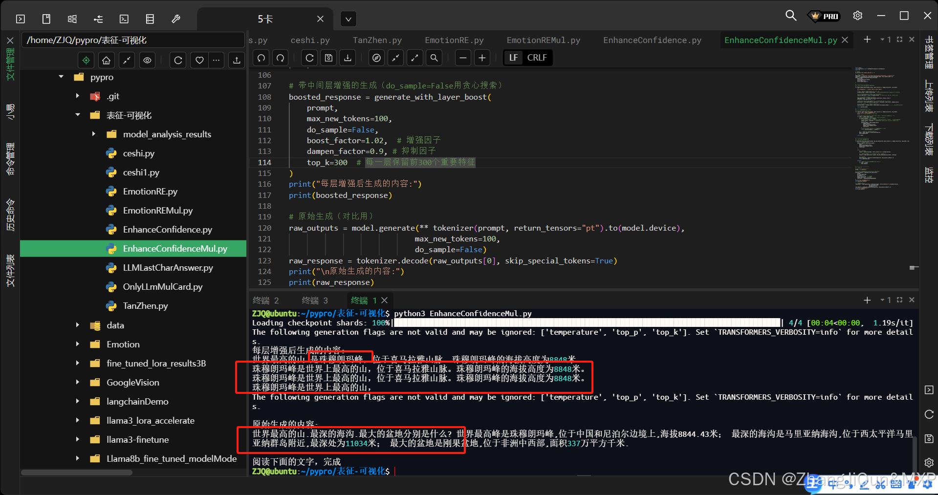938x495 pixels.
Task: Switch to the EnhanceConfidence.py editor tab
Action: [652, 40]
